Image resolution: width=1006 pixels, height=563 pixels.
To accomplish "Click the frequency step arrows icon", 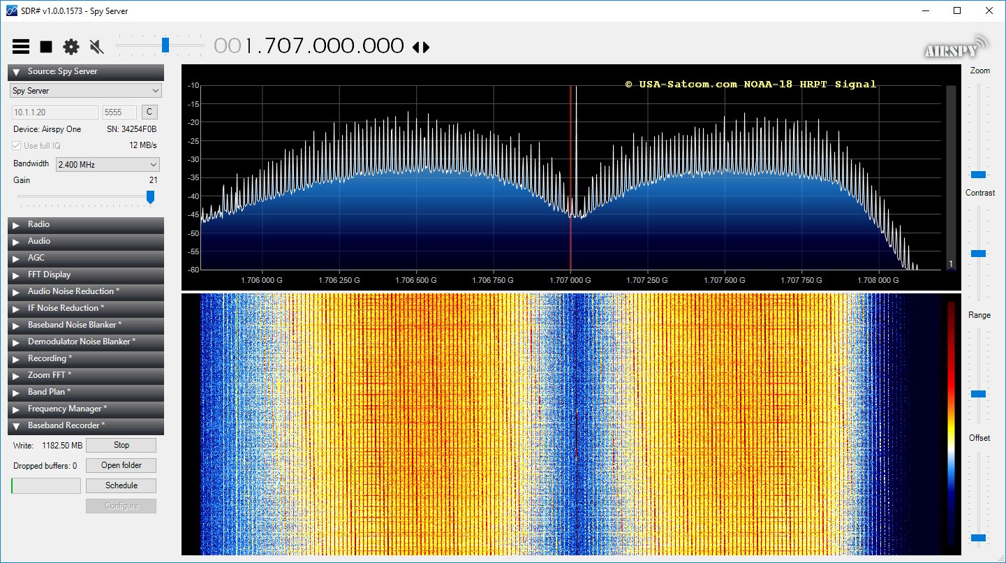I will pos(420,47).
